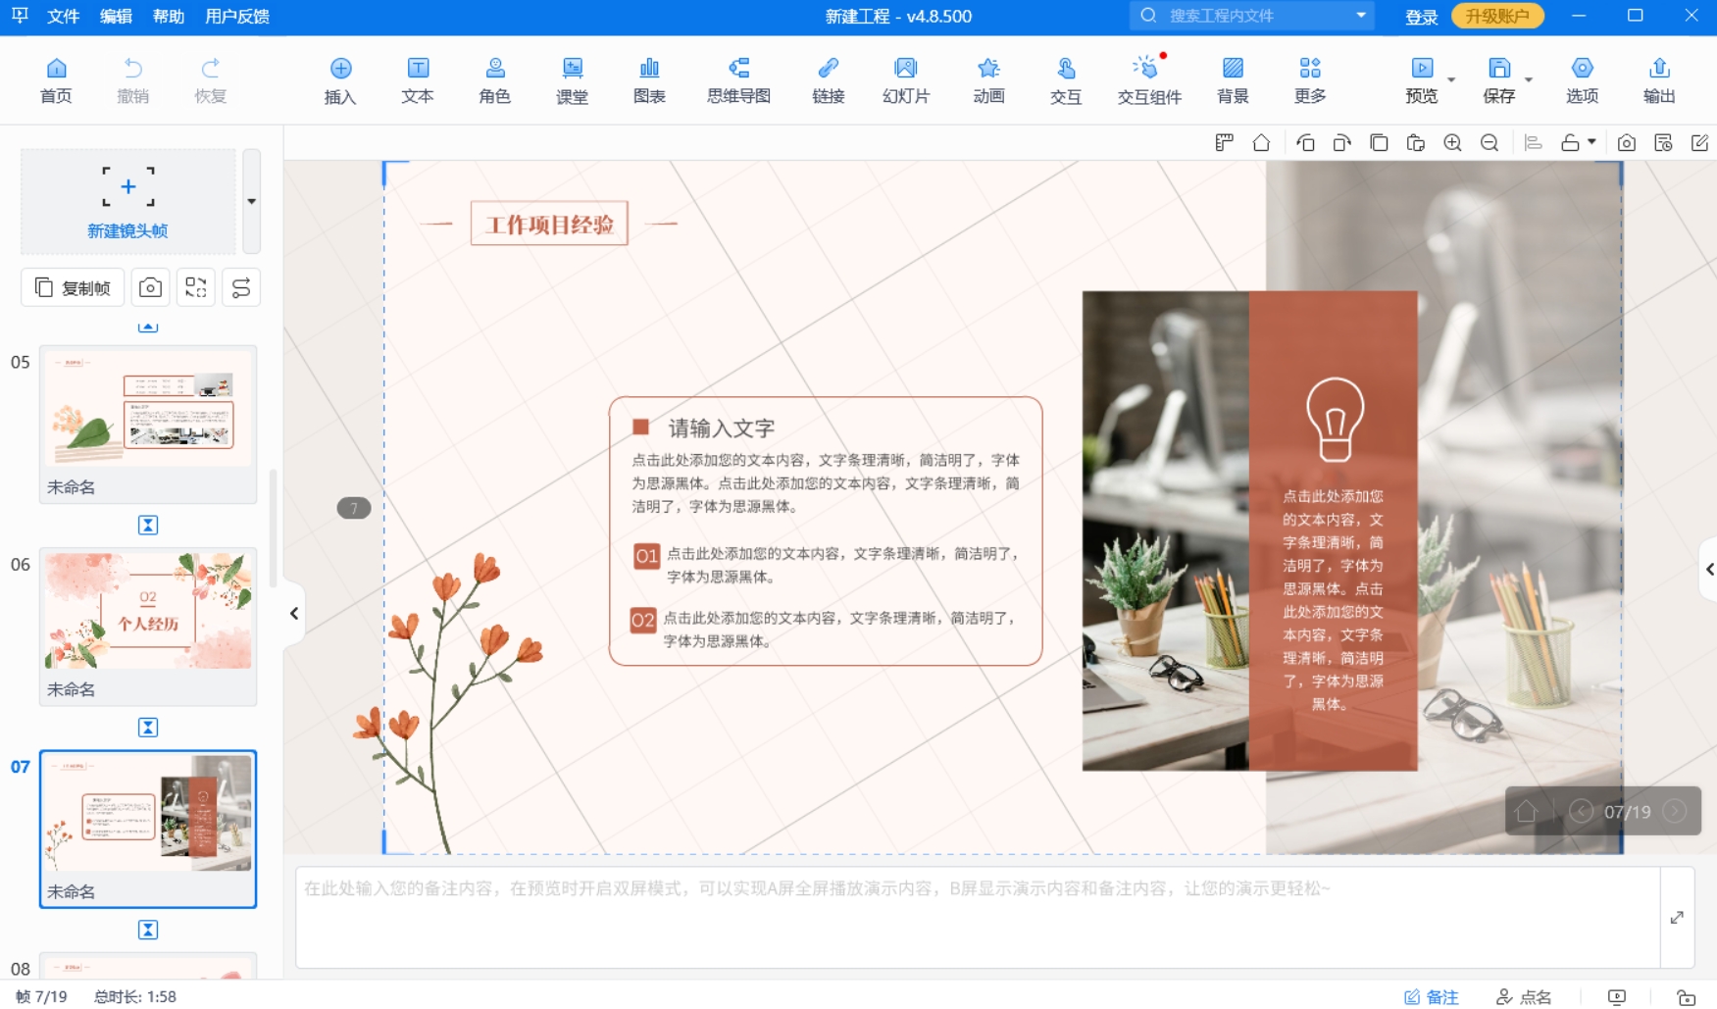Open the 课堂 classroom tool
The image size is (1717, 1009).
click(x=572, y=80)
